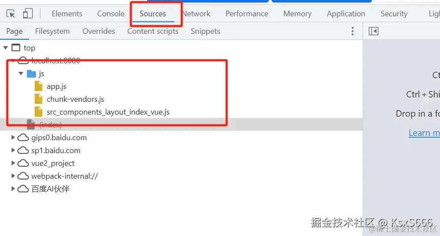Click the chunk-vendors.js file icon
Image resolution: width=440 pixels, height=236 pixels.
pos(39,99)
